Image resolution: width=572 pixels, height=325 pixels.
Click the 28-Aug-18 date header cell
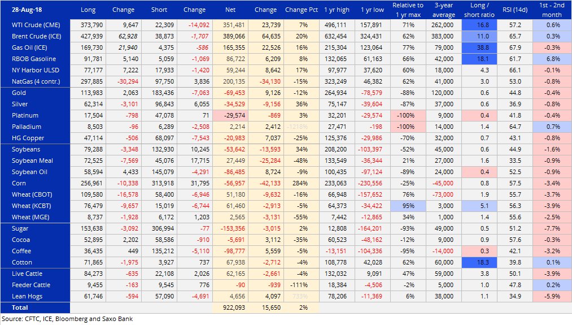[x=26, y=10]
